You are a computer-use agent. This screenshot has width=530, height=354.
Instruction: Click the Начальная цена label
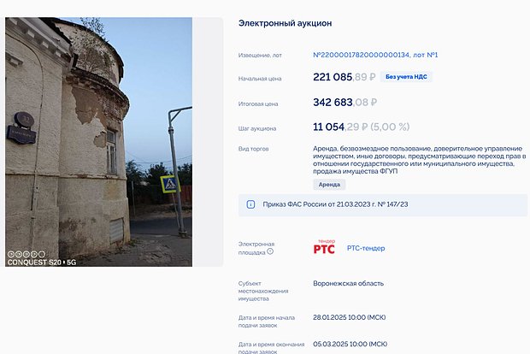tap(260, 79)
